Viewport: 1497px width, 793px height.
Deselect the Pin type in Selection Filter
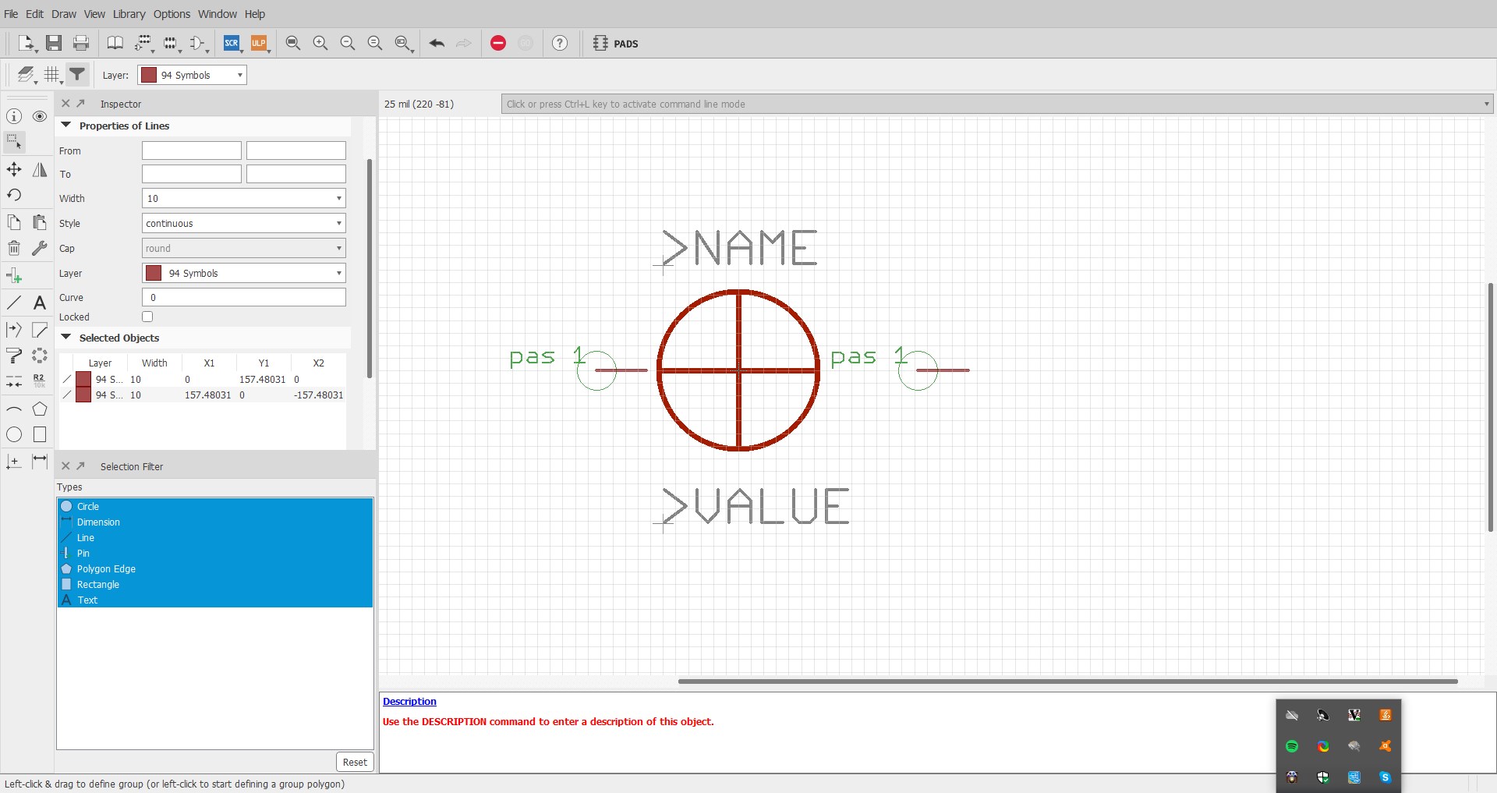pos(83,553)
